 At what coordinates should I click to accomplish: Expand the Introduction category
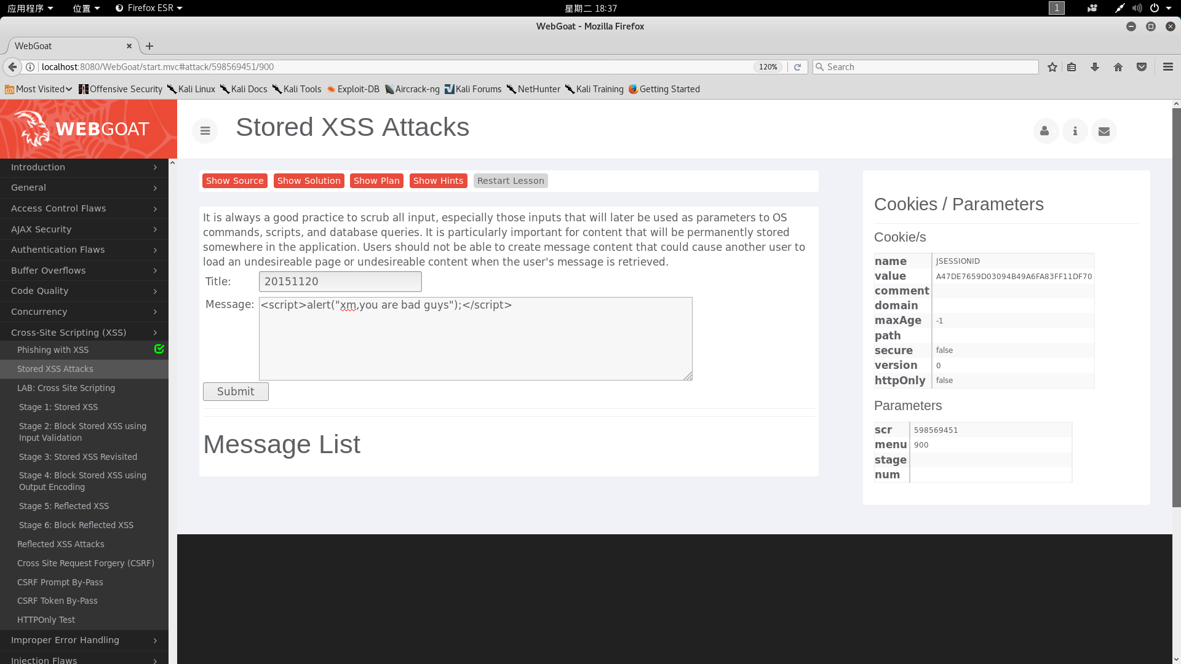(x=84, y=167)
